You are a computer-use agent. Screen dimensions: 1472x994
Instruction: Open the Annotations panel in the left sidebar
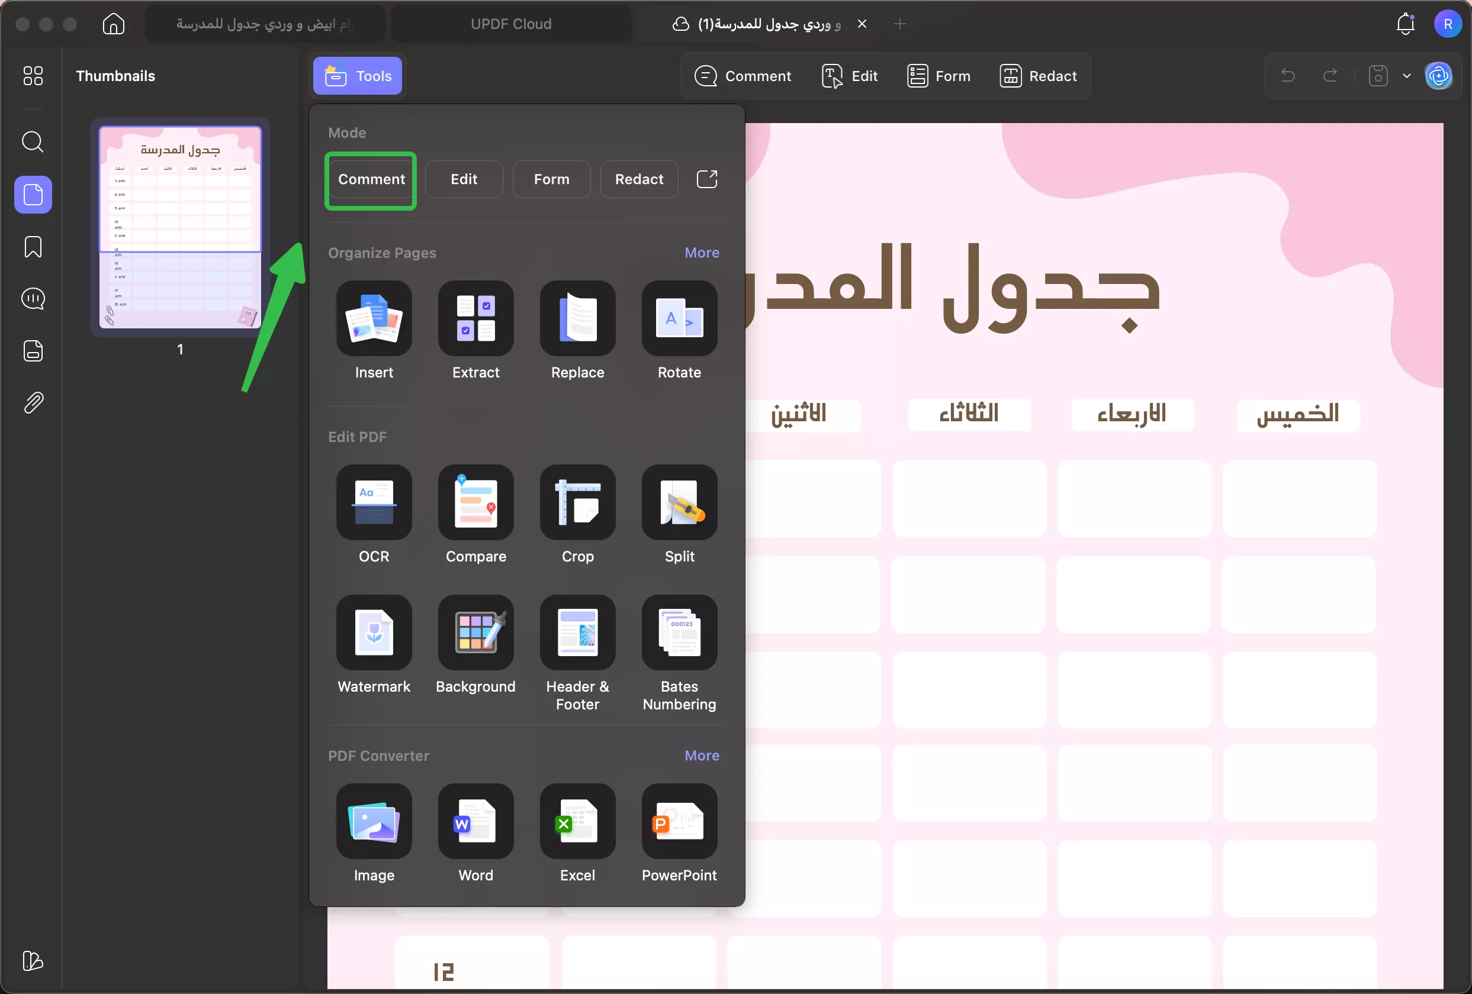coord(33,298)
